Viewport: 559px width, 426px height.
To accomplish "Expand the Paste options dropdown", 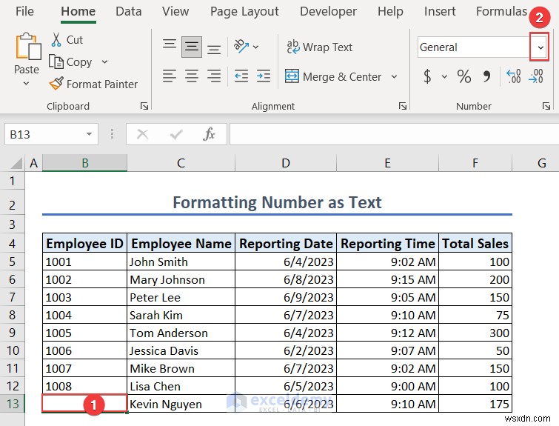I will [26, 84].
